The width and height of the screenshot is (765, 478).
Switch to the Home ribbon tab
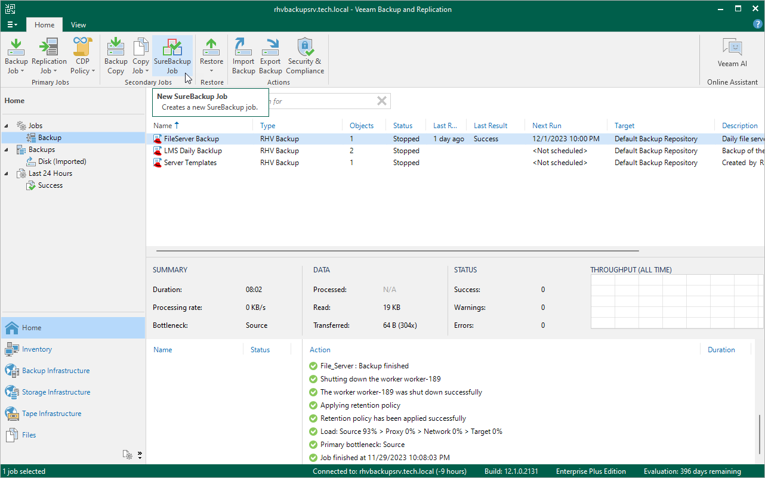point(44,25)
